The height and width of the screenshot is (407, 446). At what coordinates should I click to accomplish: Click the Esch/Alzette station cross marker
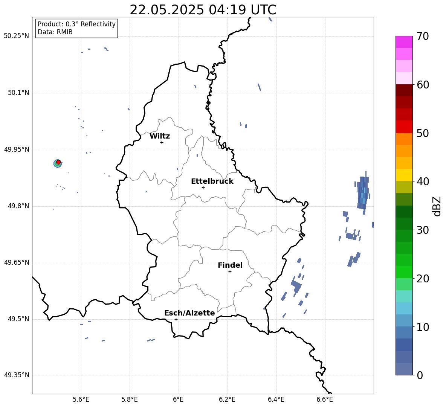[176, 319]
